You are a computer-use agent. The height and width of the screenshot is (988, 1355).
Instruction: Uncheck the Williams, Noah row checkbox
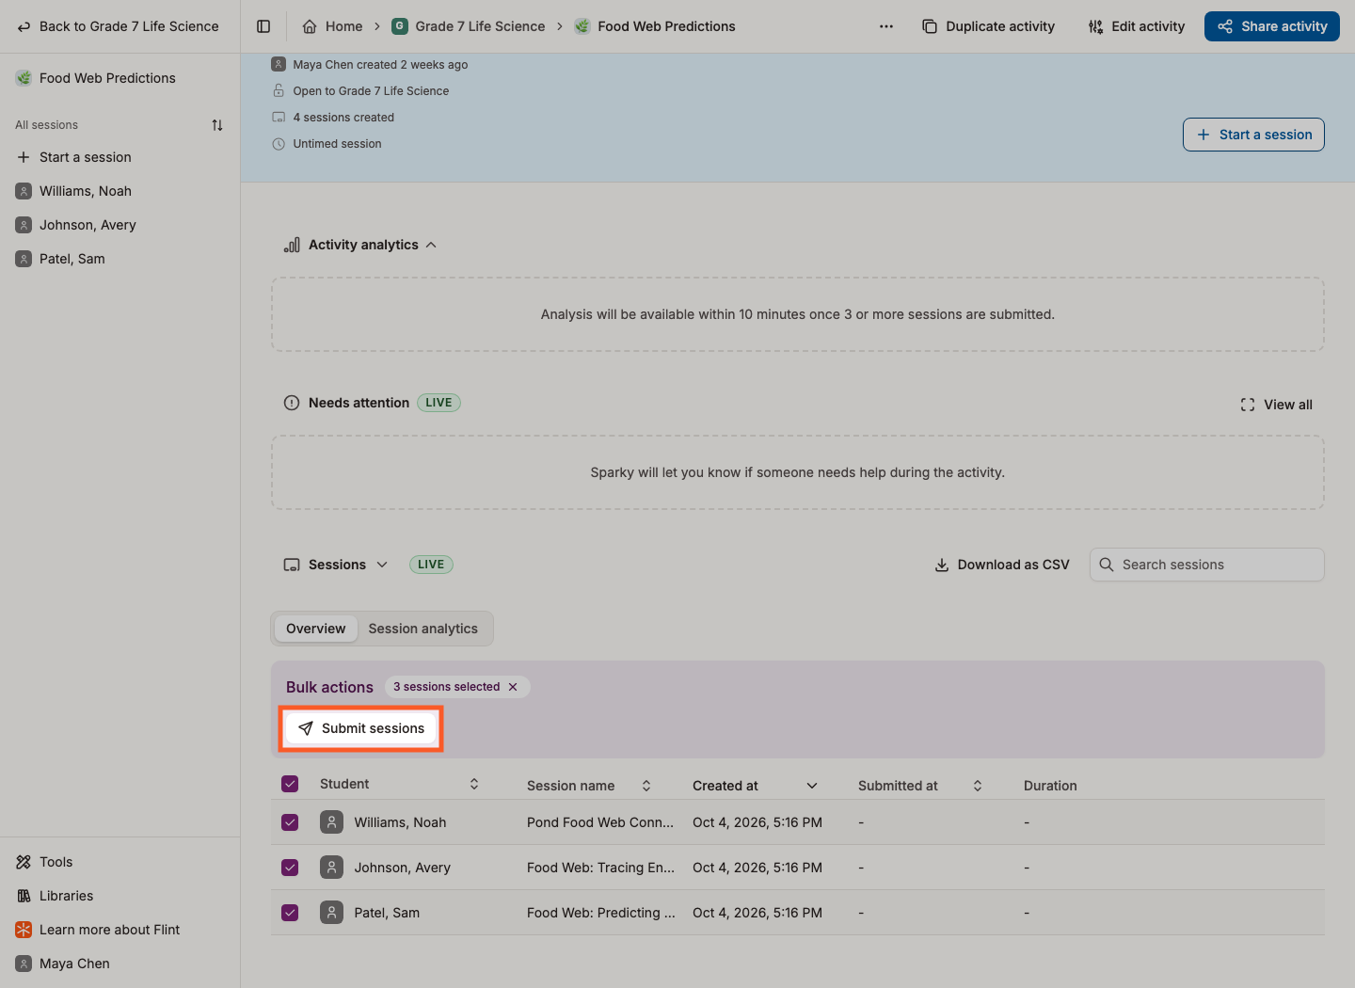[x=290, y=822]
